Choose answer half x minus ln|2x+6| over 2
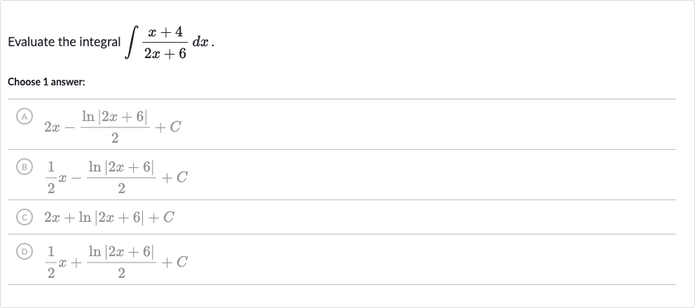The height and width of the screenshot is (308, 695). click(342, 175)
